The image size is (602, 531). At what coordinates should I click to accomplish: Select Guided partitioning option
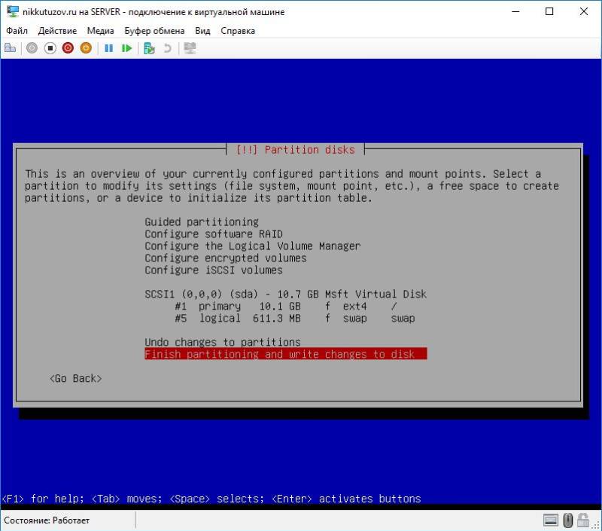tap(202, 222)
